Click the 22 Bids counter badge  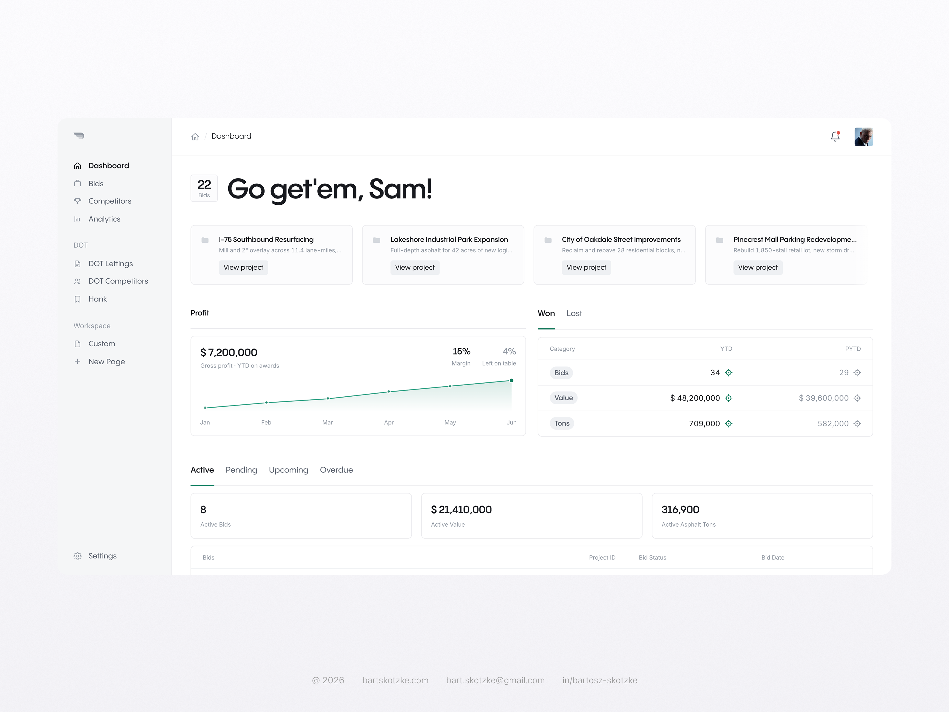pyautogui.click(x=204, y=188)
